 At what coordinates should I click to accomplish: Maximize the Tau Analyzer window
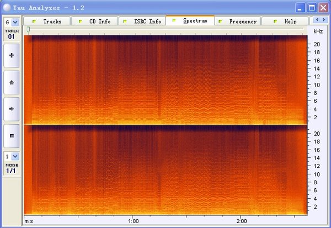click(312, 8)
